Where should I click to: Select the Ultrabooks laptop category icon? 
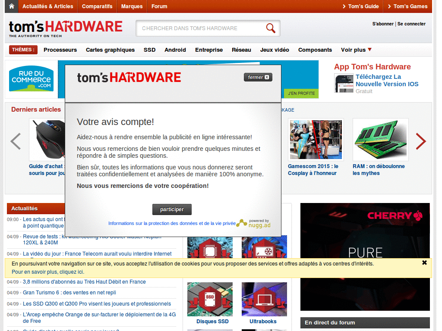point(264,299)
